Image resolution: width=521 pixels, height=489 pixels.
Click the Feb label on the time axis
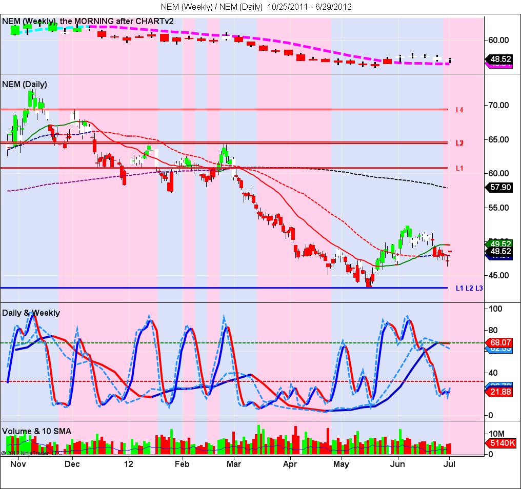(182, 464)
